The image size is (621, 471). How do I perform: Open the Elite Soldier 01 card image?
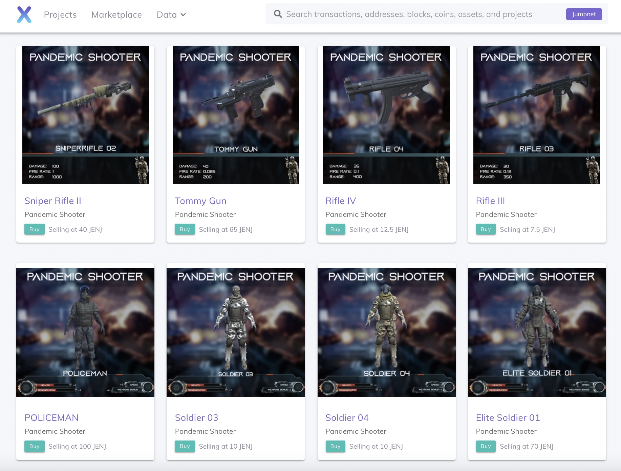[537, 332]
